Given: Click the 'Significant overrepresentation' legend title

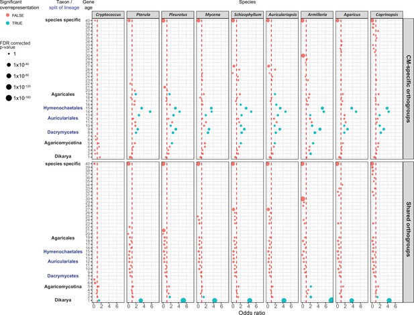Looking at the screenshot, I should (x=19, y=5).
